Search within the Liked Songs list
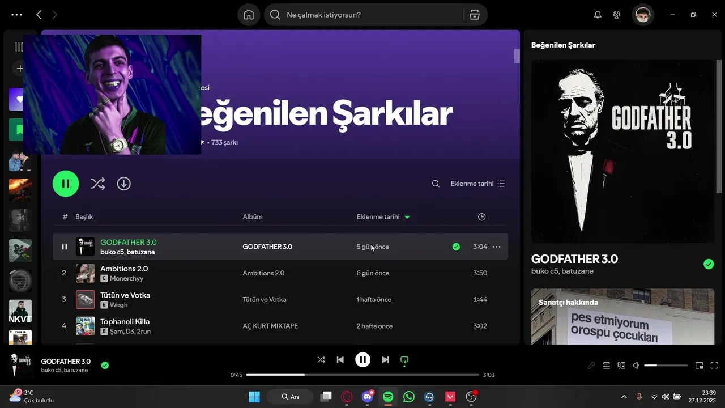The image size is (725, 408). click(436, 184)
